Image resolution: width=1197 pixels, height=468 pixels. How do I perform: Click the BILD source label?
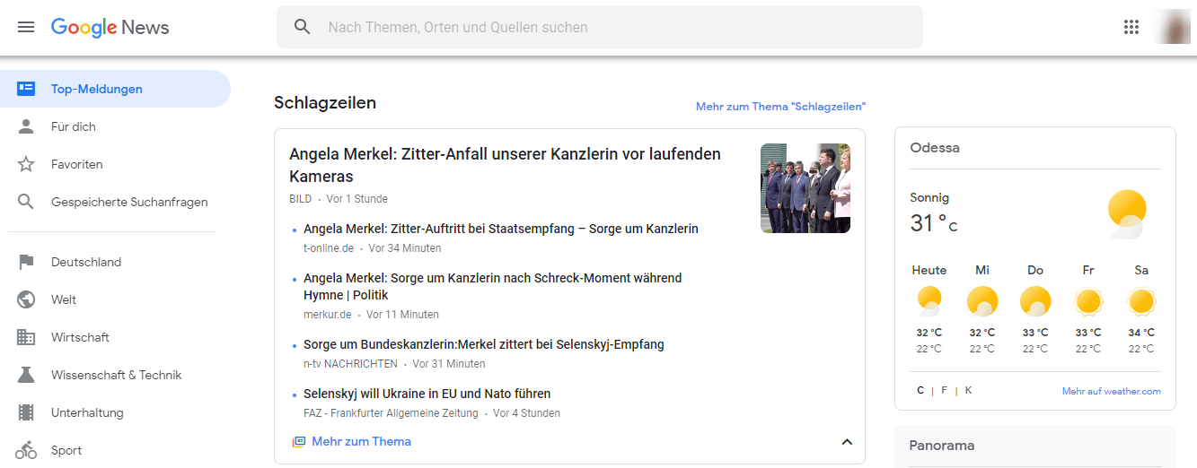(300, 199)
